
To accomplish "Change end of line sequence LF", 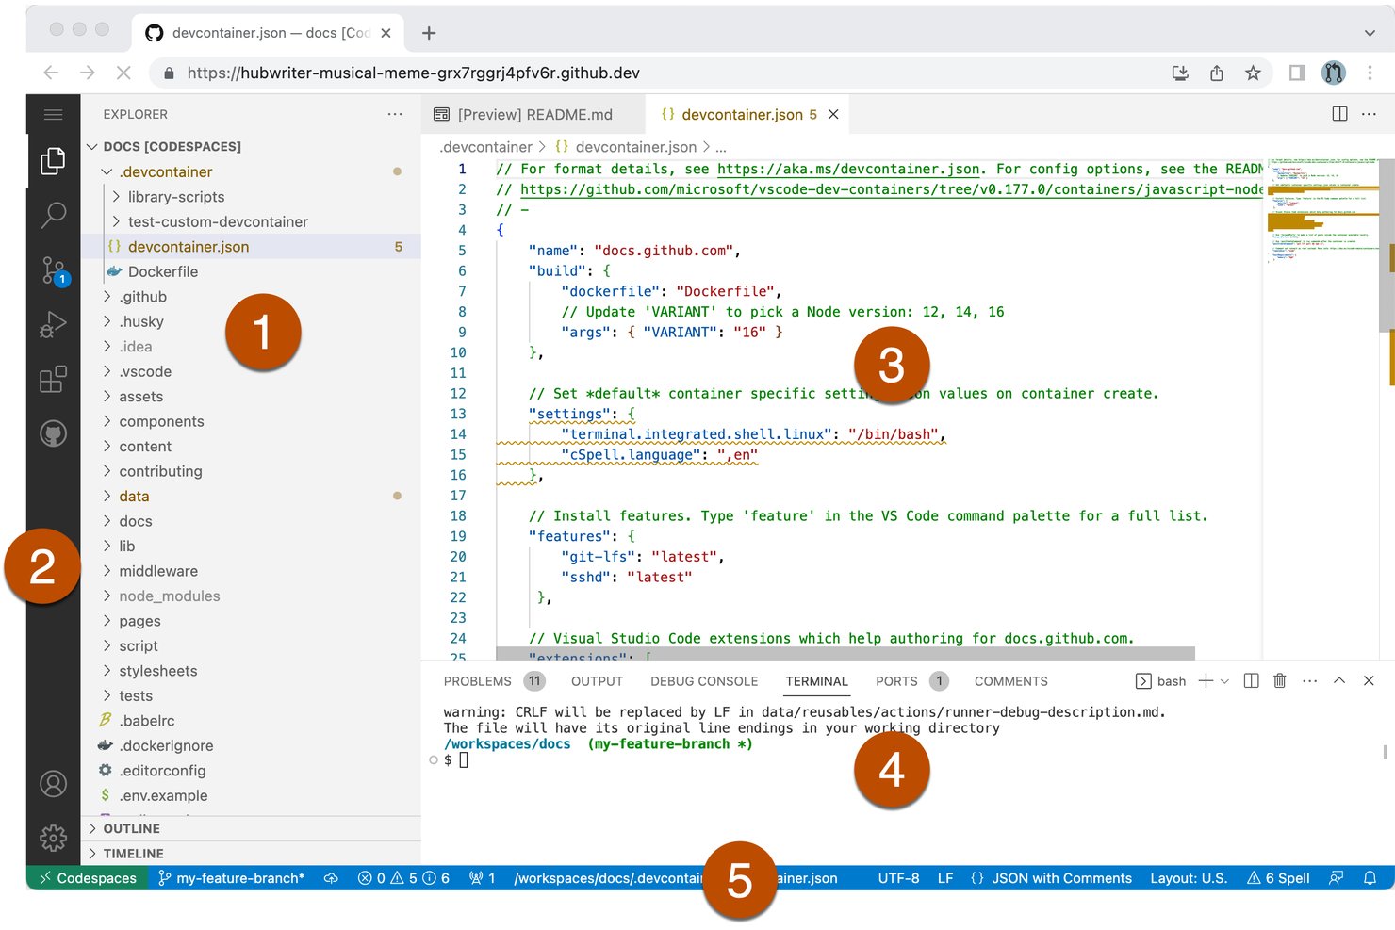I will coord(945,878).
